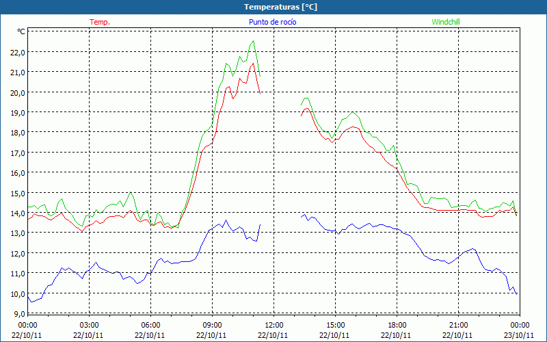This screenshot has width=547, height=342.
Task: Click the 09:00 time axis label
Action: (212, 326)
